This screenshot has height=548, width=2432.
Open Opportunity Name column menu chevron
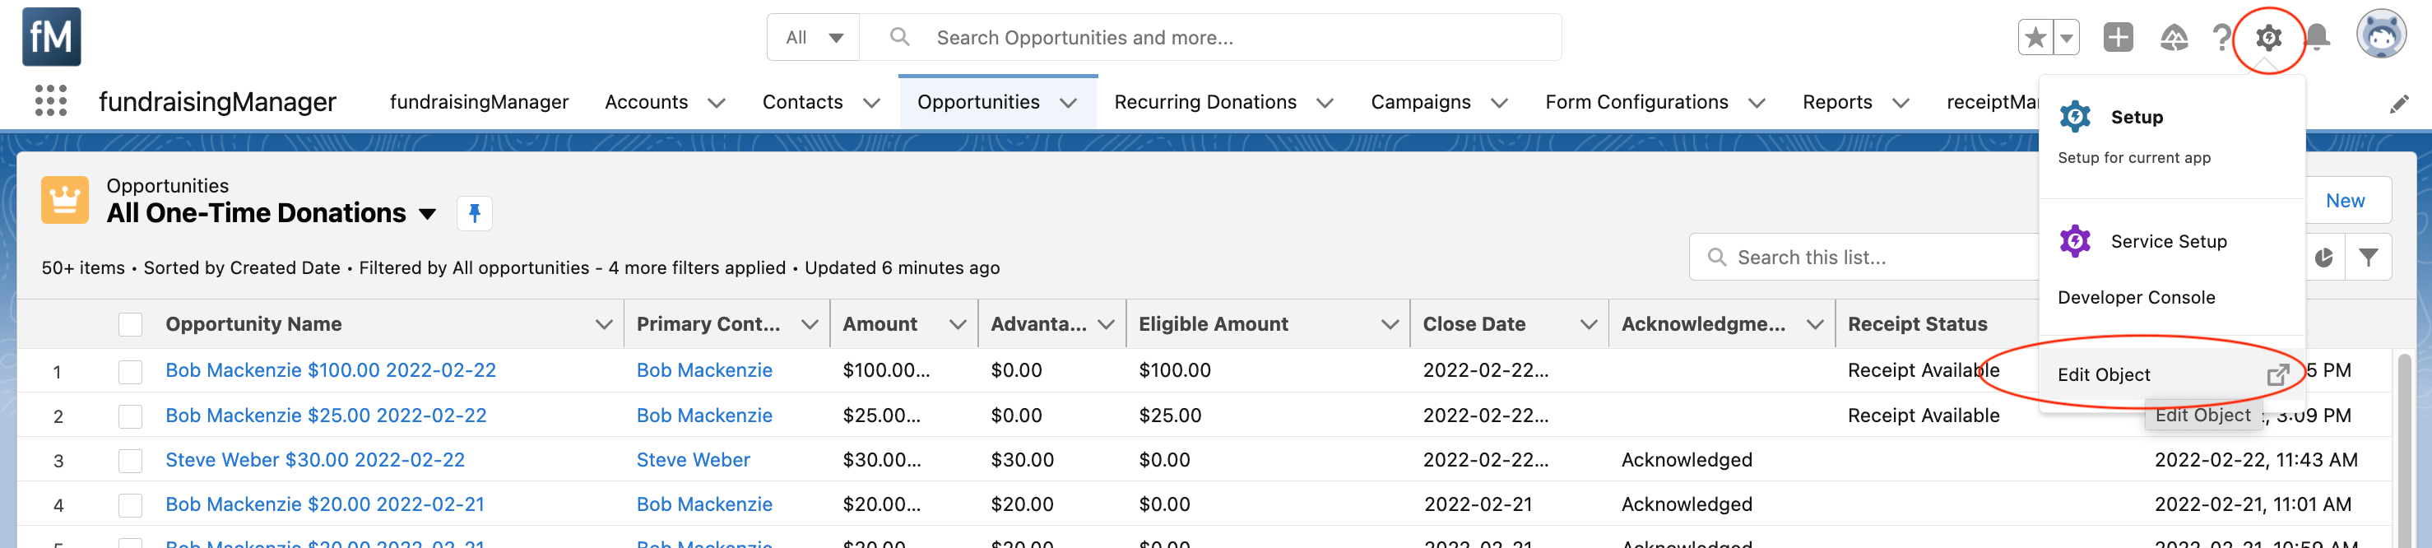(x=604, y=324)
